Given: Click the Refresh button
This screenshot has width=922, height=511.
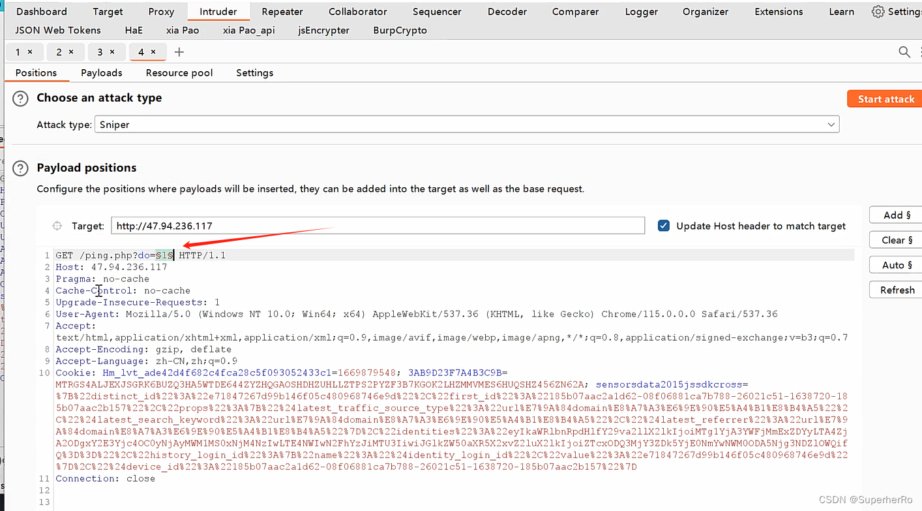Looking at the screenshot, I should [x=897, y=289].
